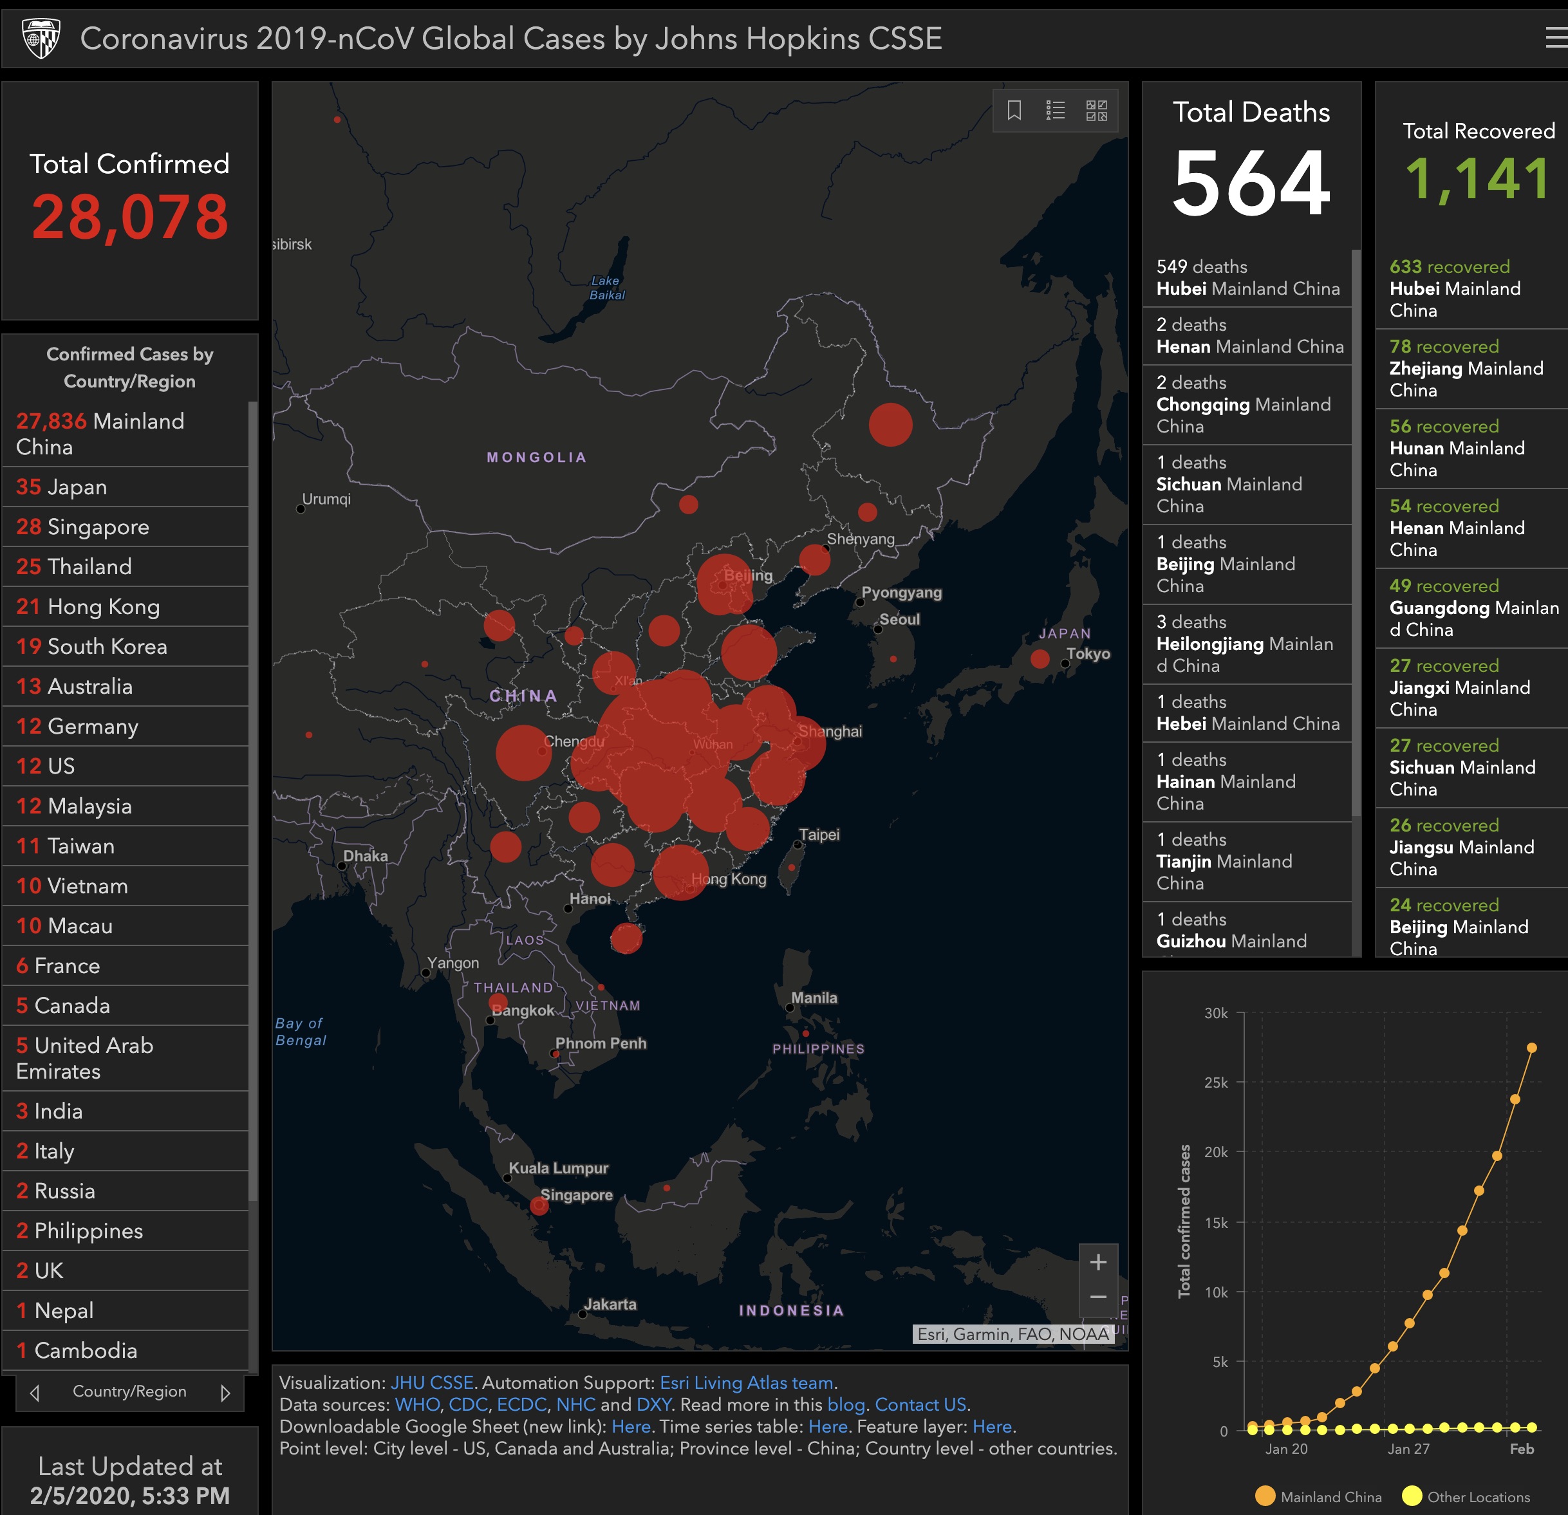The image size is (1568, 1515).
Task: Click the 633 recovered Hubei entry
Action: click(1471, 289)
